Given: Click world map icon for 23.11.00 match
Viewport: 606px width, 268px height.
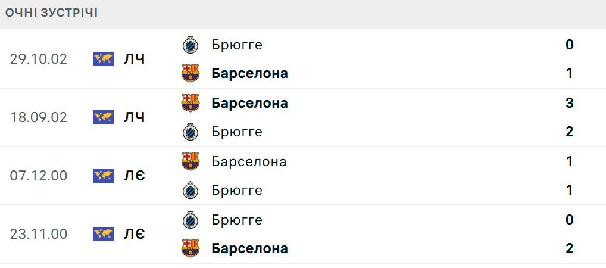Looking at the screenshot, I should [104, 234].
